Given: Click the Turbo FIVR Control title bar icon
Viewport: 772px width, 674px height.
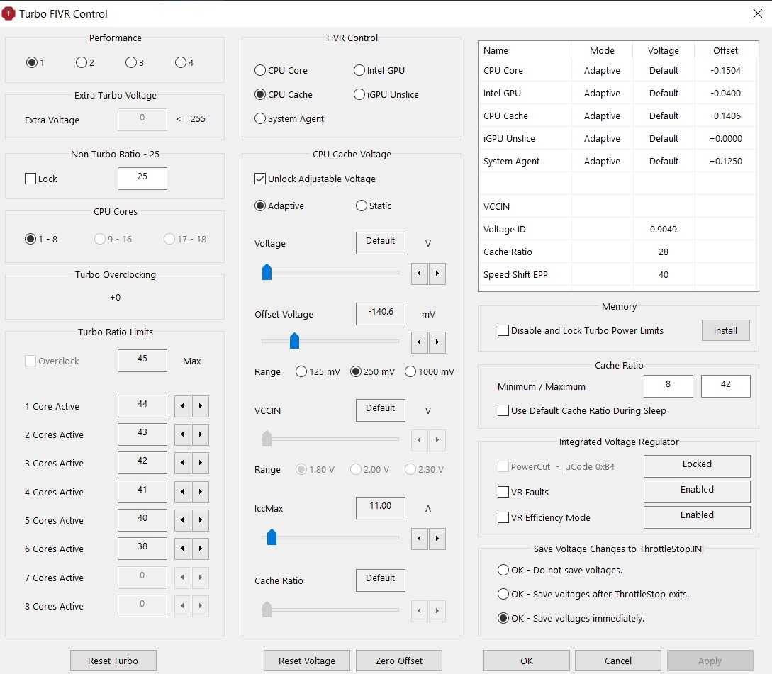Looking at the screenshot, I should pyautogui.click(x=9, y=13).
